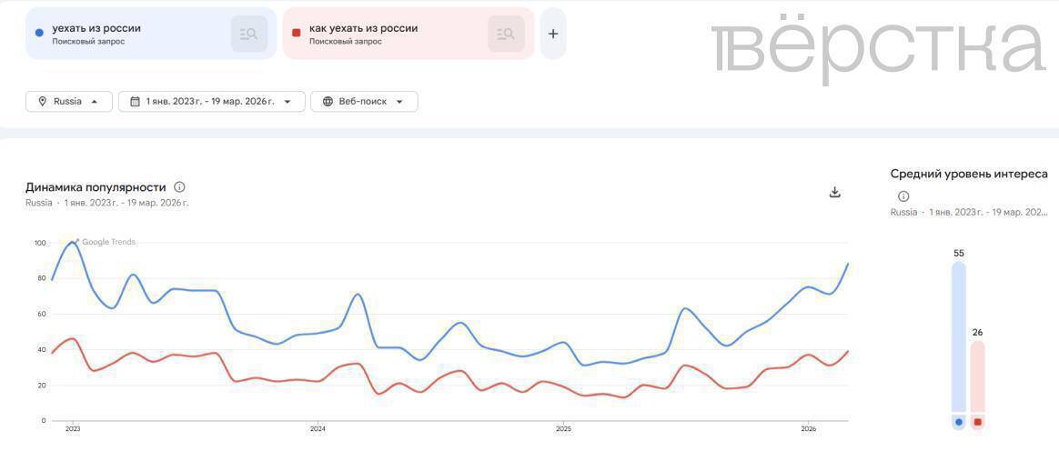Screen dimensions: 1059x451
Task: Click the calendar icon in date filter
Action: coord(135,102)
